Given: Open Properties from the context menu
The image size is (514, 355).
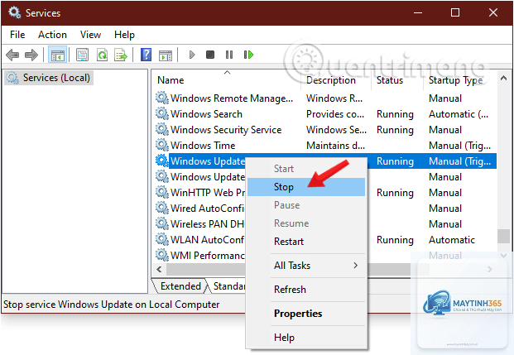Looking at the screenshot, I should [306, 314].
